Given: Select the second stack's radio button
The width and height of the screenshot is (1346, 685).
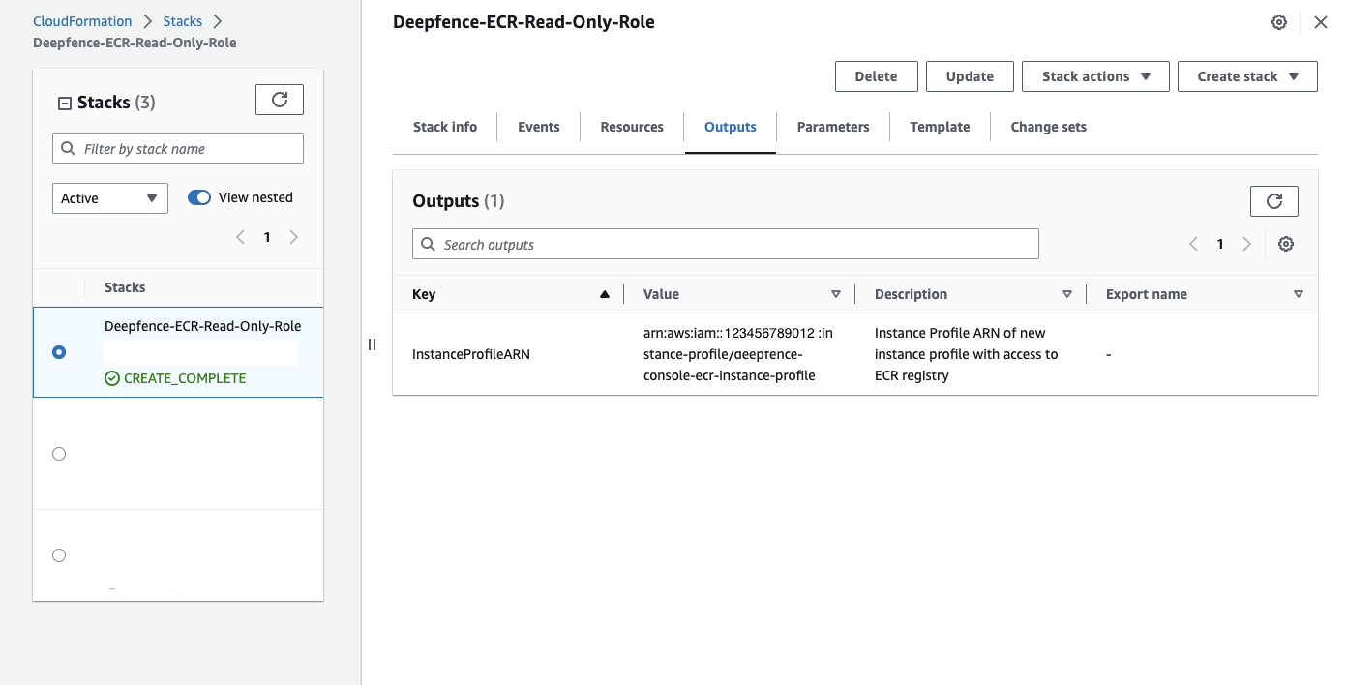Looking at the screenshot, I should (59, 454).
